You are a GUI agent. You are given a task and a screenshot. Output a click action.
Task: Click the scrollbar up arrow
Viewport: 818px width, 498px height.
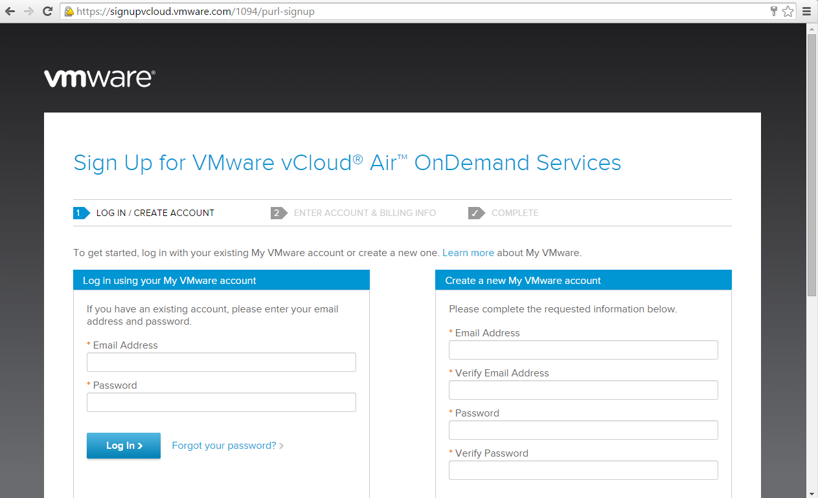coord(812,28)
